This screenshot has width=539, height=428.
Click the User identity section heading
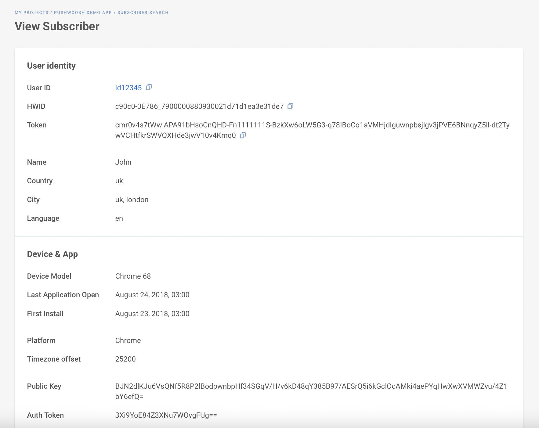[51, 66]
